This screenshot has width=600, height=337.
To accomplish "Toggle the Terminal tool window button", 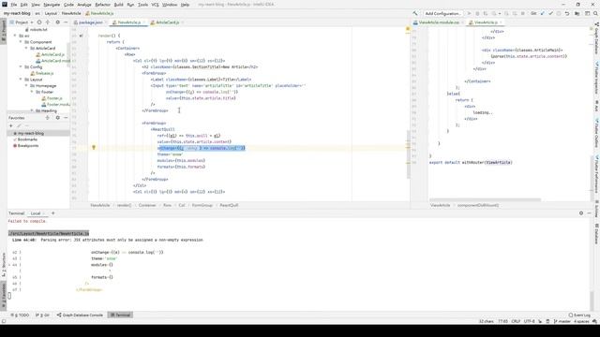I will [x=120, y=315].
